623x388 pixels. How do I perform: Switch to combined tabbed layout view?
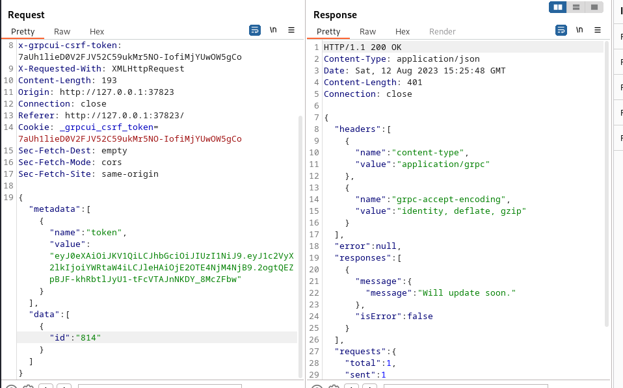point(594,7)
